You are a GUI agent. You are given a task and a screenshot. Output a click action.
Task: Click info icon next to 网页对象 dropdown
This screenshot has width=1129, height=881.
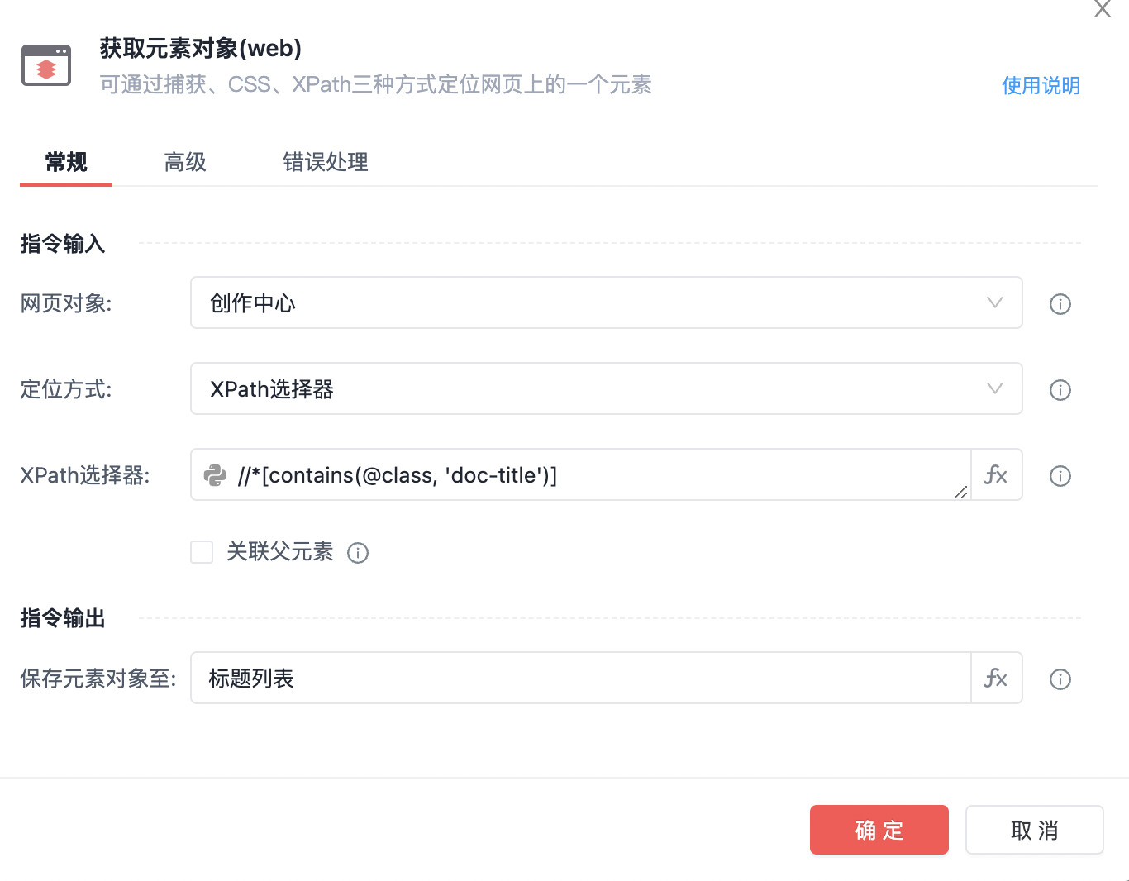coord(1060,304)
